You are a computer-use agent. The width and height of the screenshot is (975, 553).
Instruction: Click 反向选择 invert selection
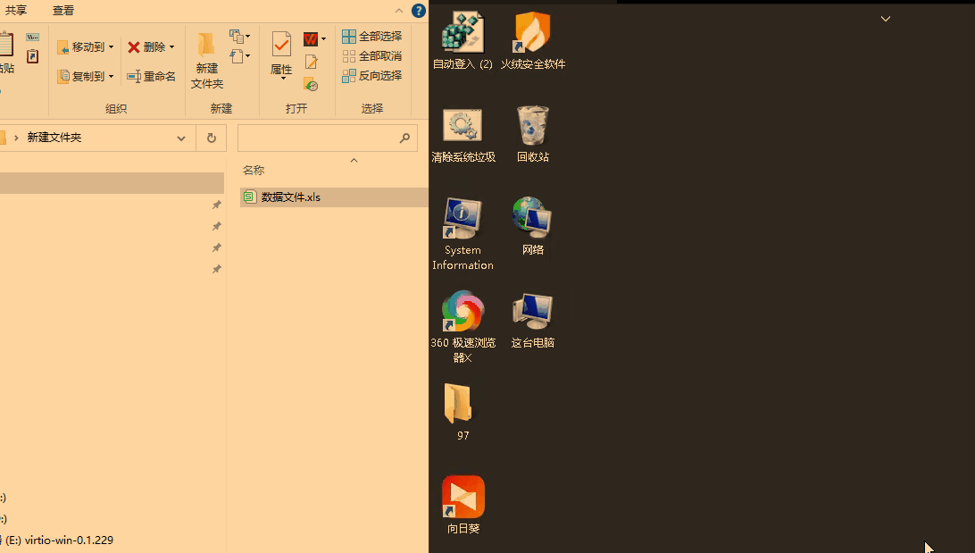[x=372, y=76]
